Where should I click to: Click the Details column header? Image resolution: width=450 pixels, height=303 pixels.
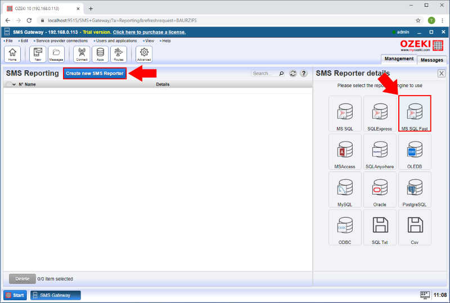pos(163,84)
